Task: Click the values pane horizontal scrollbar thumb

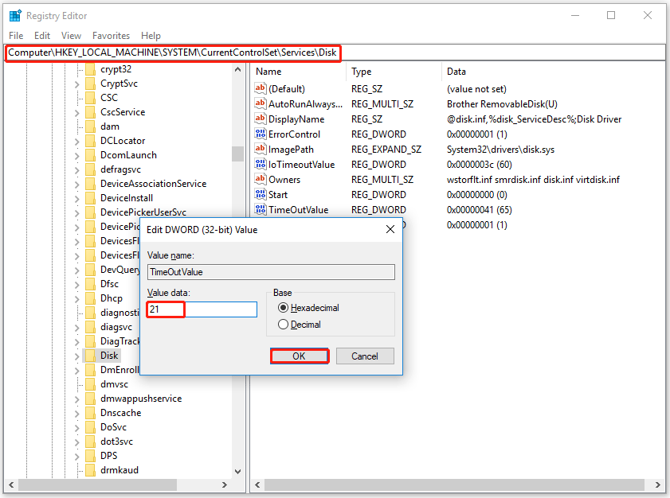Action: click(x=454, y=484)
